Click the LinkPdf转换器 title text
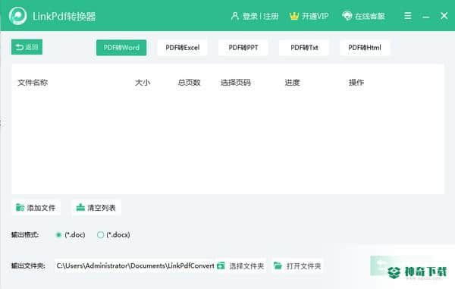The image size is (455, 289). (64, 16)
